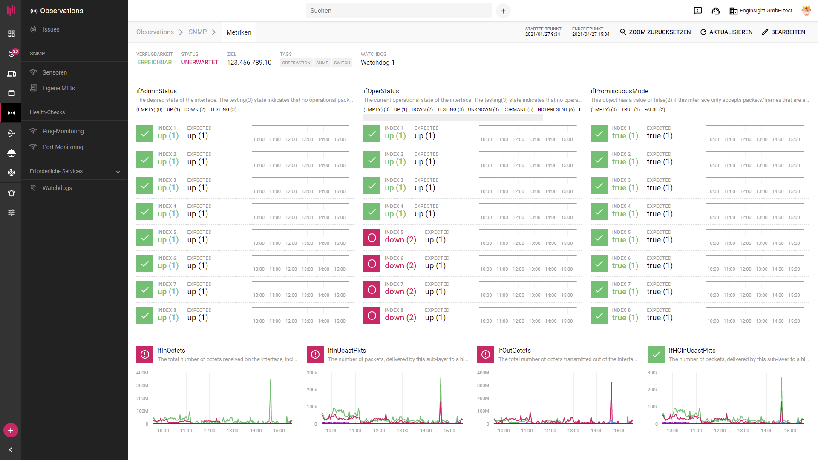Open Enginsight GmbH test organization selector
Image resolution: width=818 pixels, height=460 pixels.
click(x=761, y=11)
